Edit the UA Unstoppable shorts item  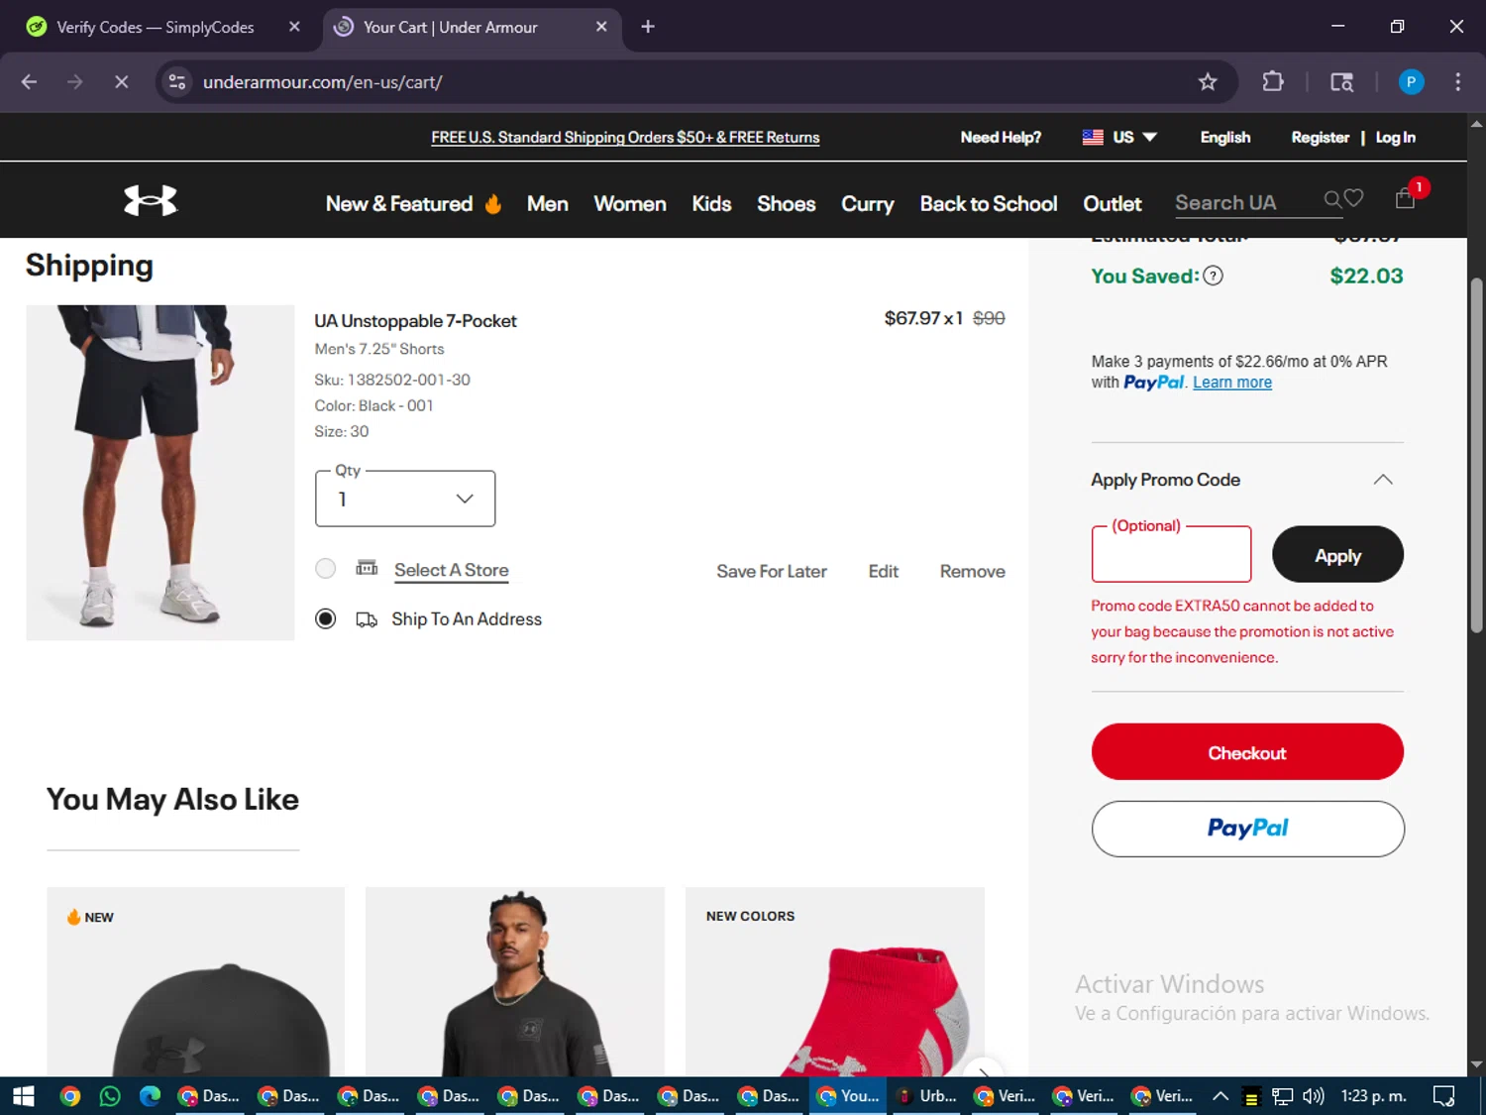tap(884, 572)
